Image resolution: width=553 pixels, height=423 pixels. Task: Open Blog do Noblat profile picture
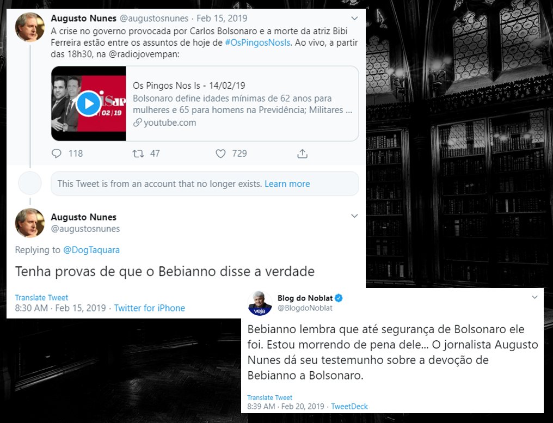click(x=260, y=303)
